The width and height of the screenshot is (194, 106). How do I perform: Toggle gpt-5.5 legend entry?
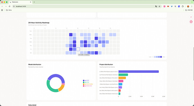click(86, 80)
